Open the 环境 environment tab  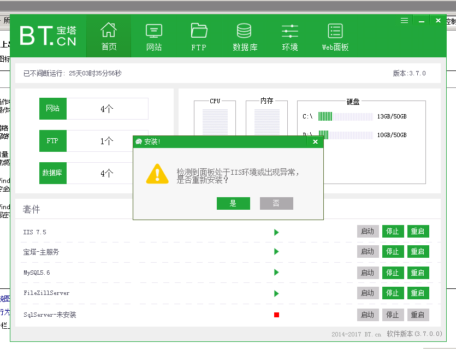click(x=289, y=37)
